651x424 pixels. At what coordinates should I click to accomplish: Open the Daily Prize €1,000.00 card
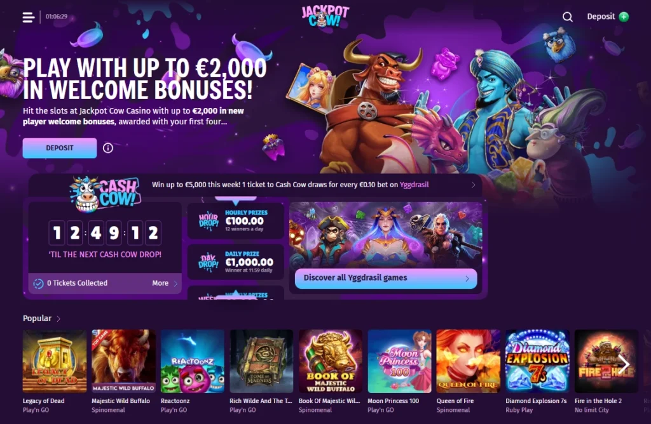coord(235,262)
